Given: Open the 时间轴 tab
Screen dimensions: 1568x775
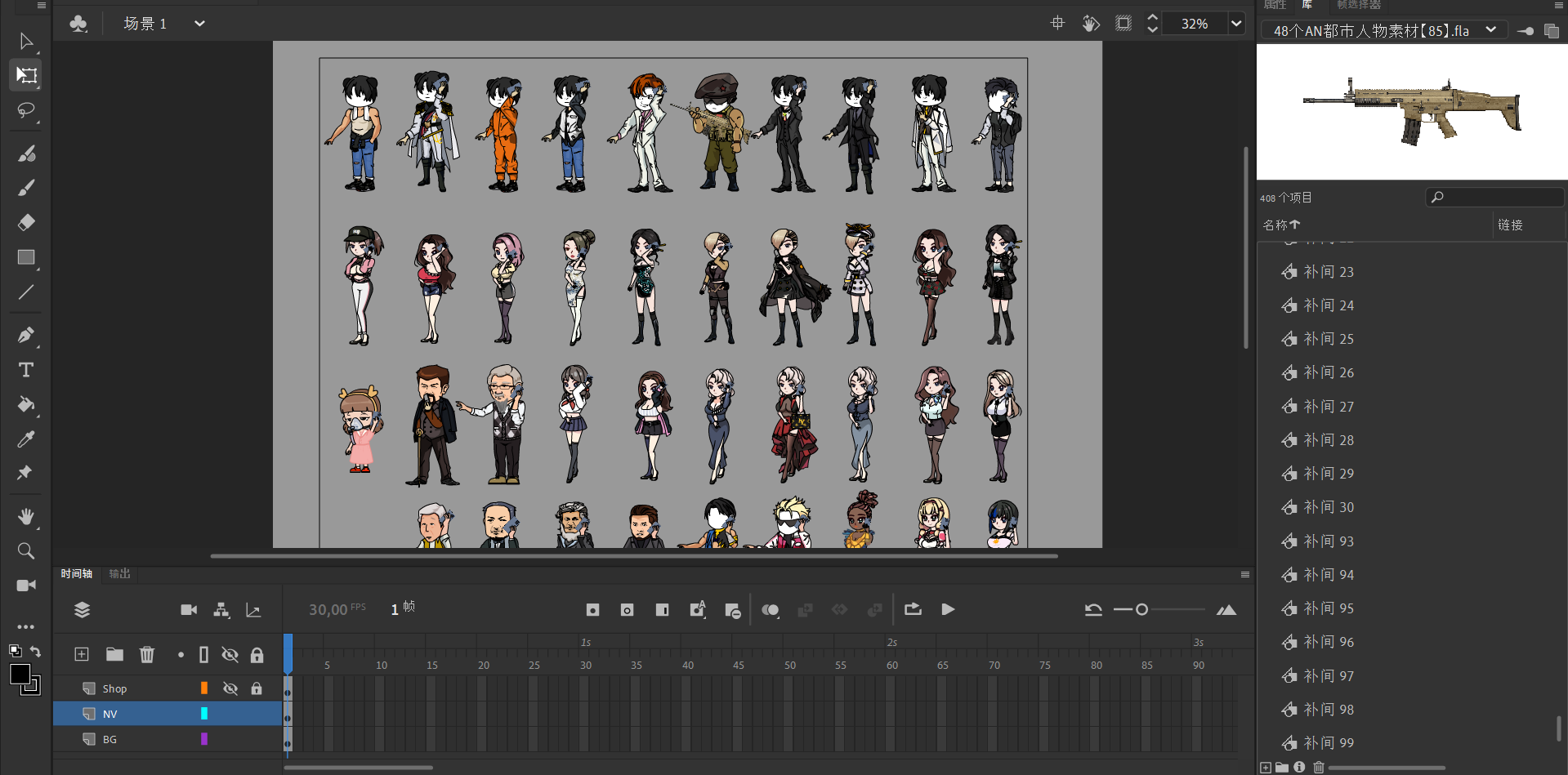Looking at the screenshot, I should [76, 573].
